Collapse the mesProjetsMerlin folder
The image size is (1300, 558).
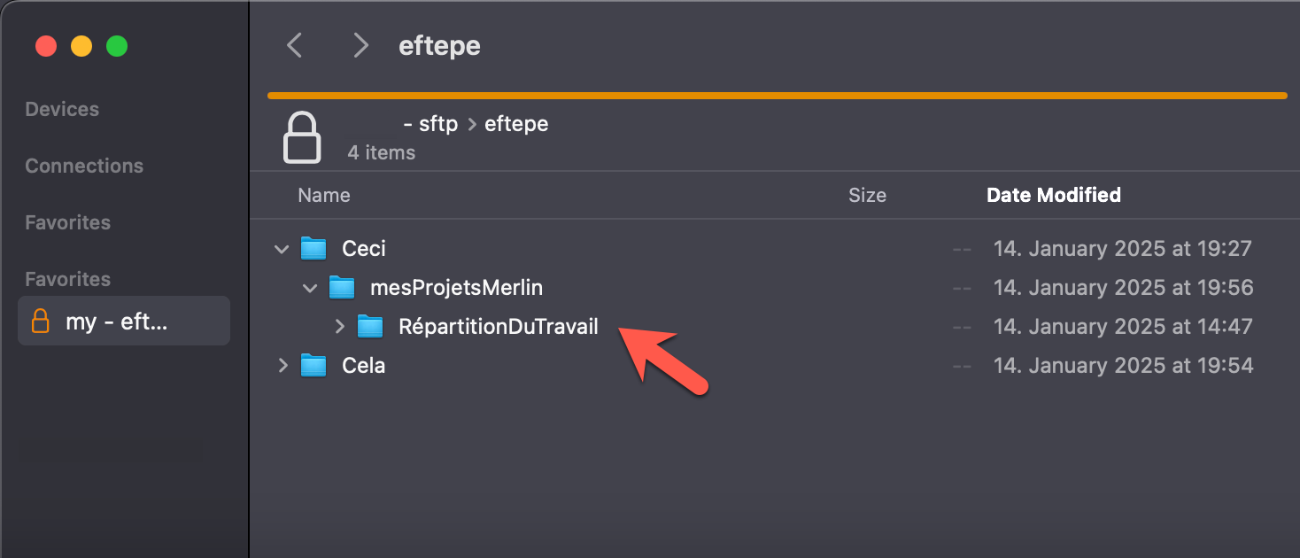[309, 287]
